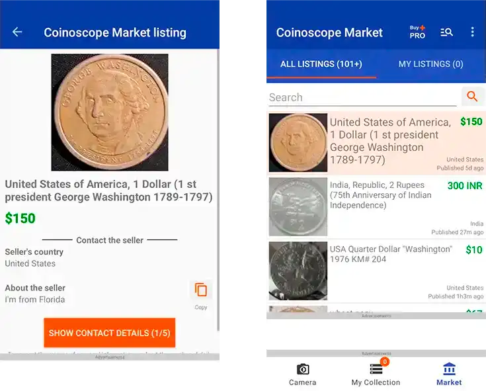486x391 pixels.
Task: Click the listing detail vertical scrollbar
Action: click(218, 189)
